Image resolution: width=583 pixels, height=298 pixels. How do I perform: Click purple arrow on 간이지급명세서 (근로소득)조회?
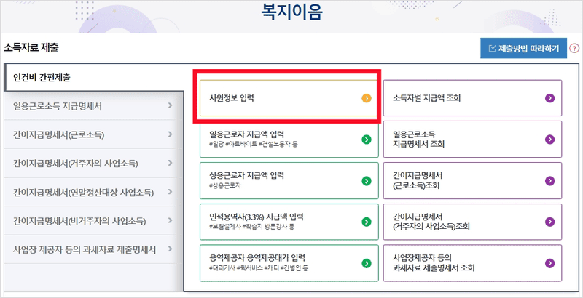point(549,181)
